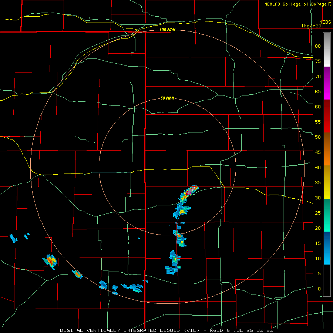The width and height of the screenshot is (333, 333).
Task: Click the 25 value on color scale
Action: pos(318,213)
